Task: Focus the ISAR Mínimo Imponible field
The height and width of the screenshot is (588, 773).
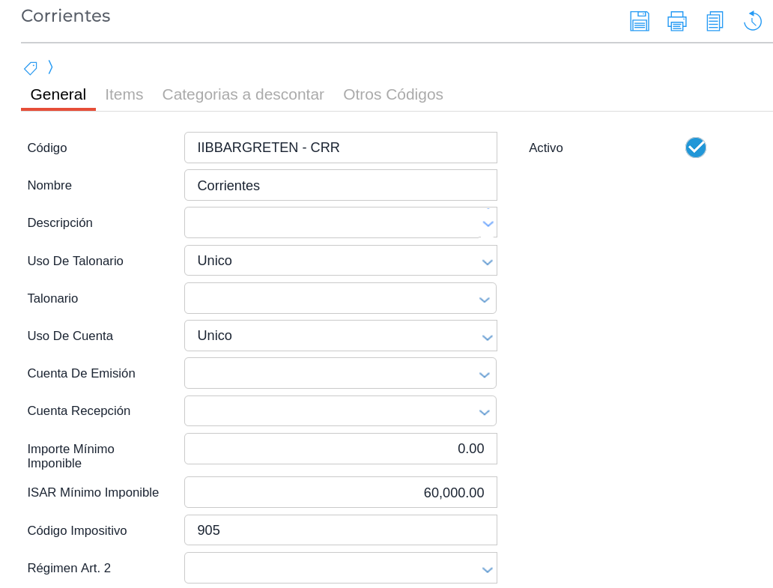Action: click(340, 492)
